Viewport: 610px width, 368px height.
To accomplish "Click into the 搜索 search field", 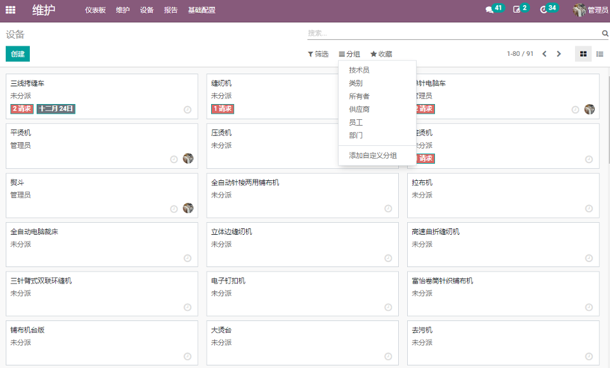I will tap(453, 33).
